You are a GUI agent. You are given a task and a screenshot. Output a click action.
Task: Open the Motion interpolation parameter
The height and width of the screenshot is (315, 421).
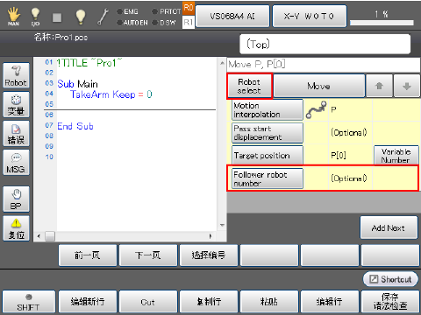[268, 110]
